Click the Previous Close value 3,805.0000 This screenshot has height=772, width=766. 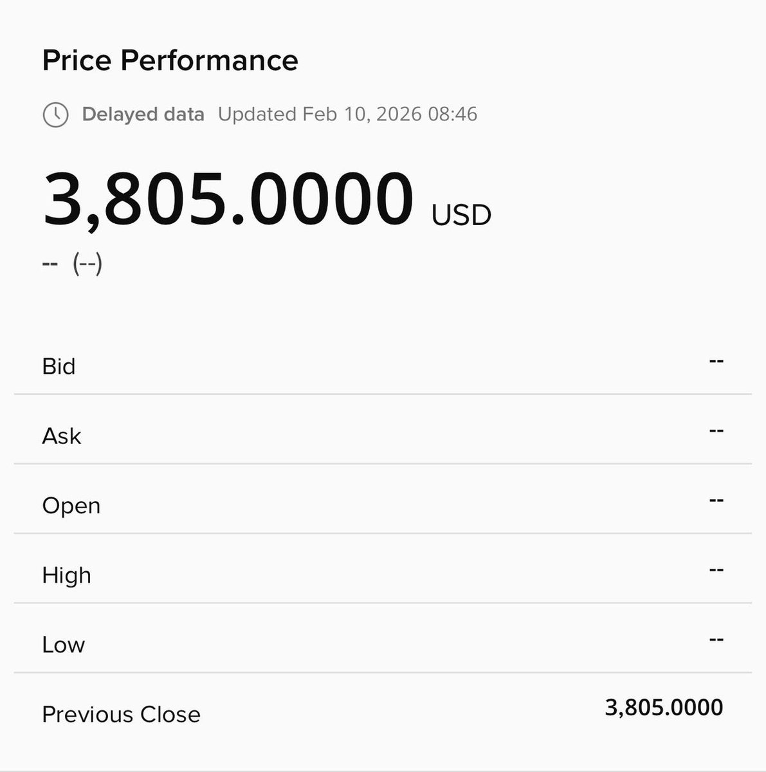(x=664, y=708)
